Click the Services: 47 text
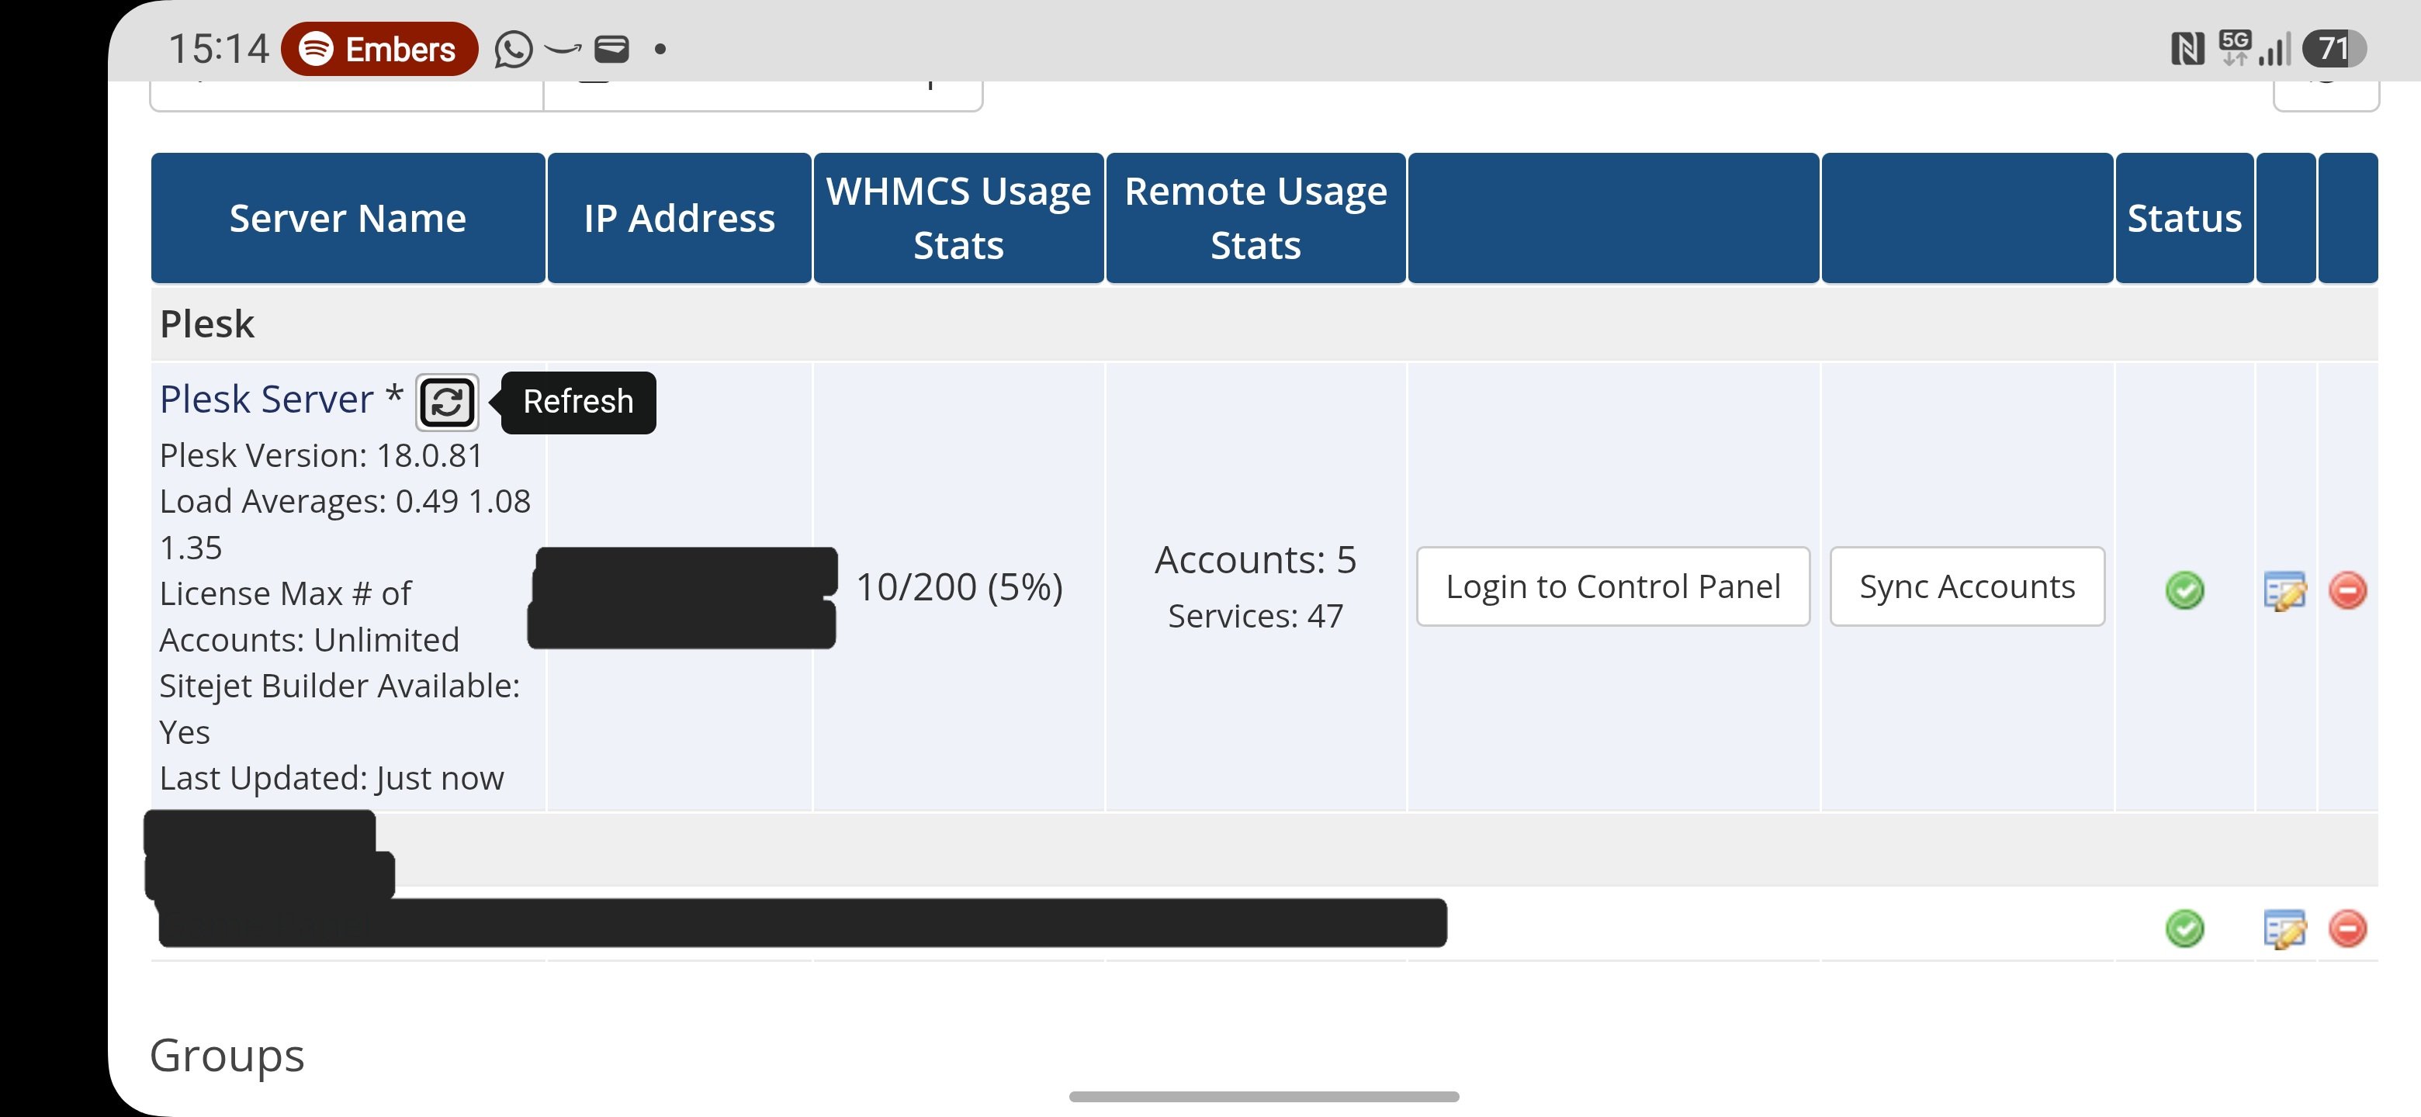Image resolution: width=2421 pixels, height=1117 pixels. (1256, 616)
